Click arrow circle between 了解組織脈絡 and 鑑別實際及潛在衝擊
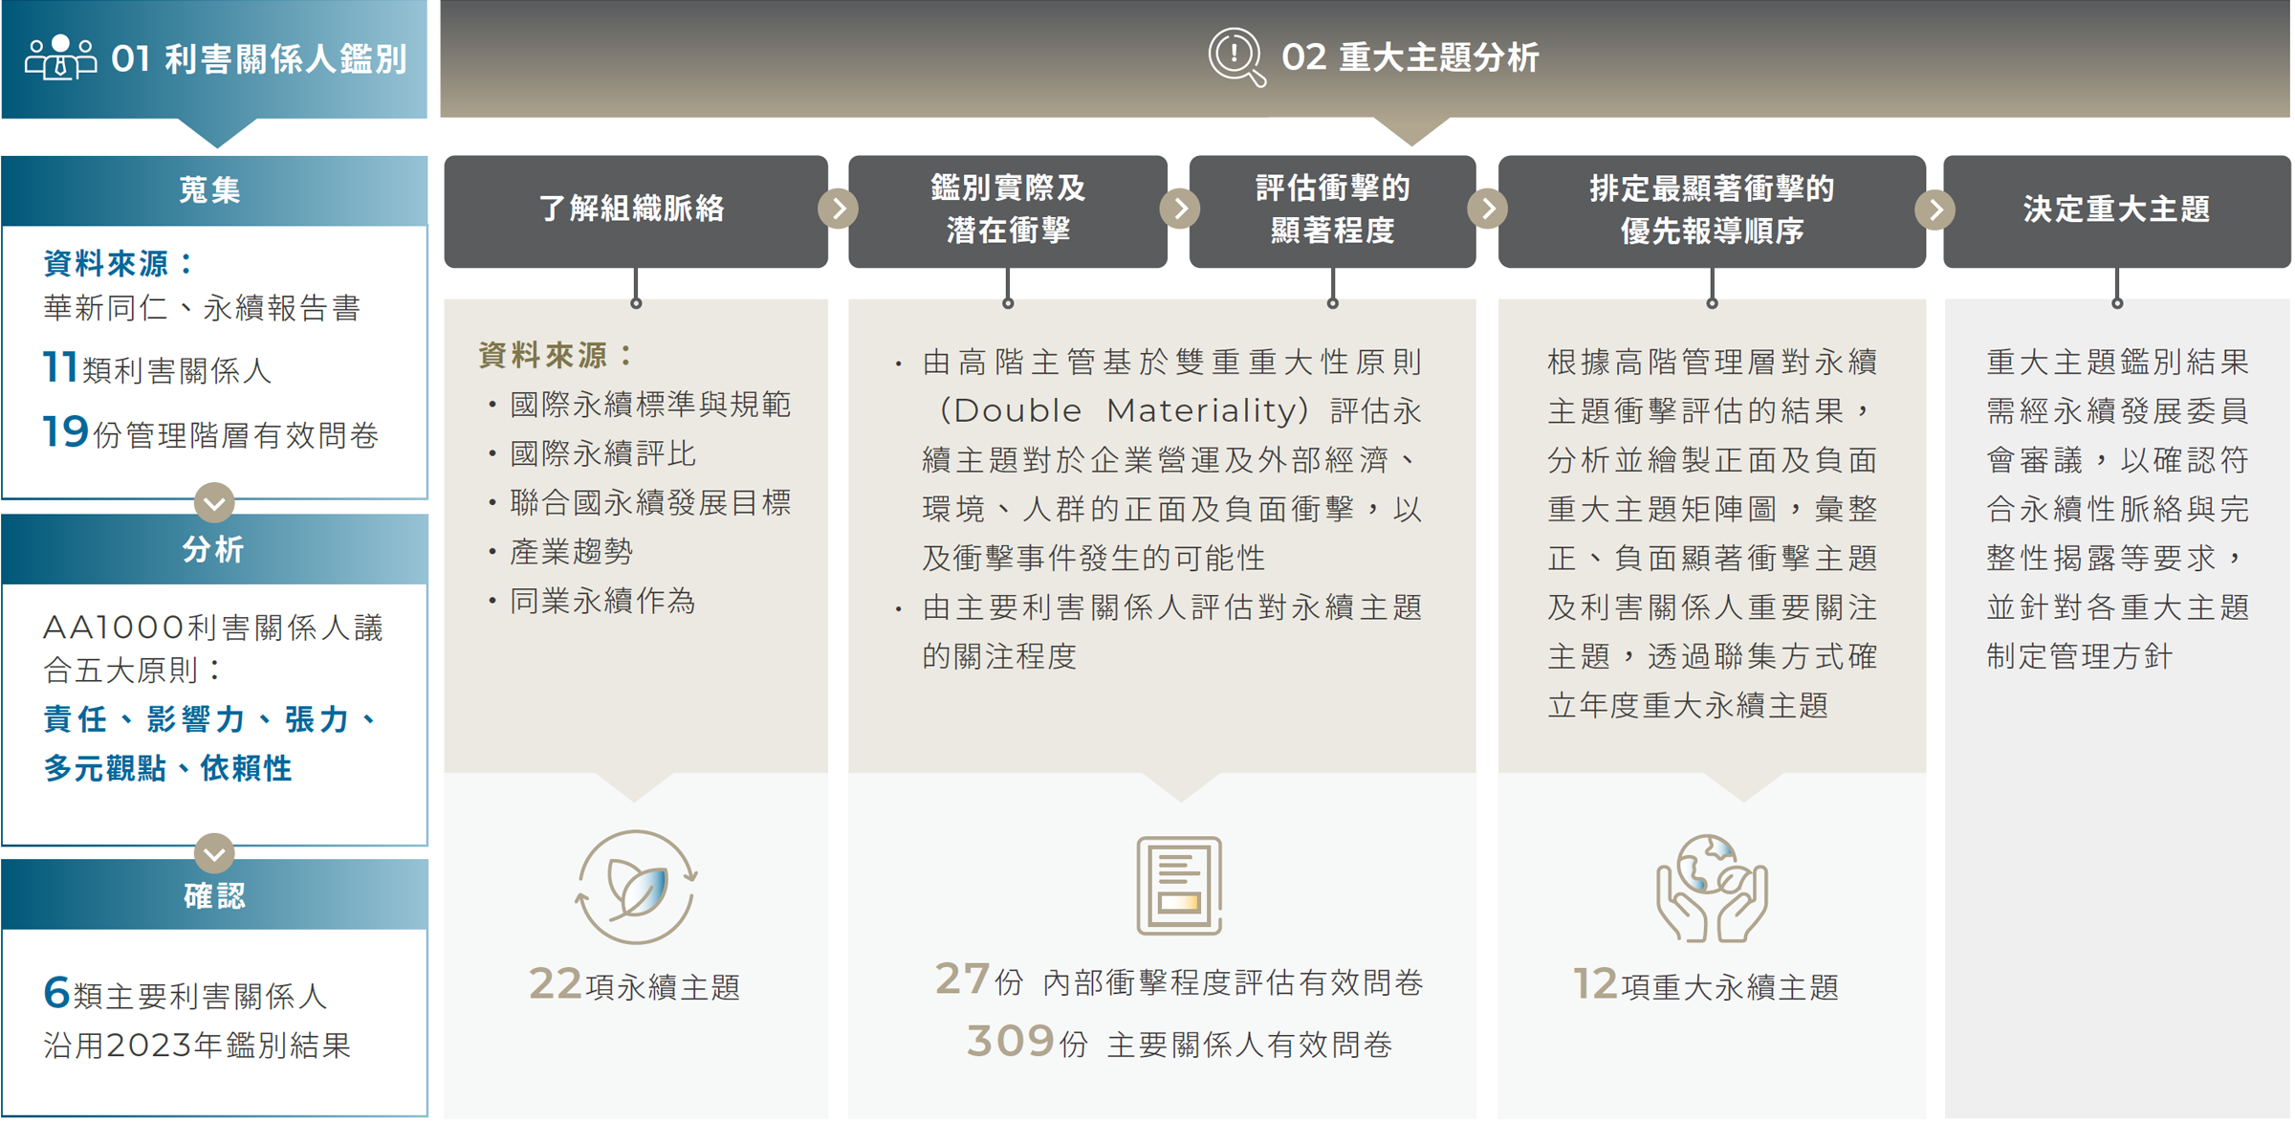The image size is (2295, 1123). click(x=839, y=209)
